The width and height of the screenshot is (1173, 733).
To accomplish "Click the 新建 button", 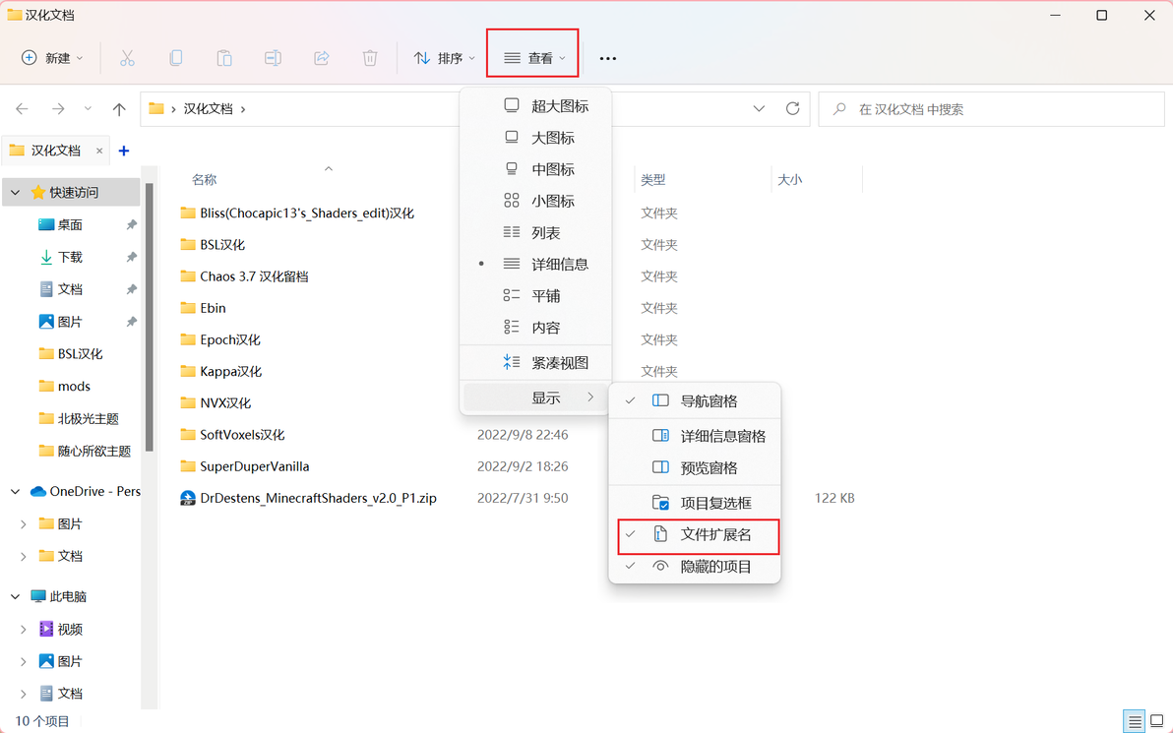I will click(x=51, y=58).
